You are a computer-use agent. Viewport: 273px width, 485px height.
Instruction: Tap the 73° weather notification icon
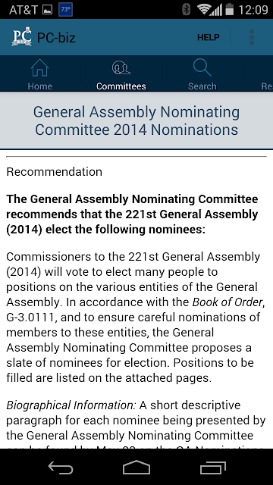pos(65,10)
